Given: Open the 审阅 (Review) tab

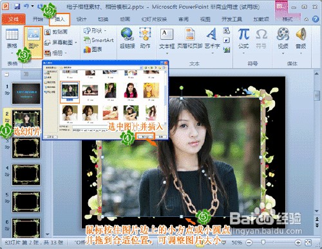Looking at the screenshot, I should point(184,19).
